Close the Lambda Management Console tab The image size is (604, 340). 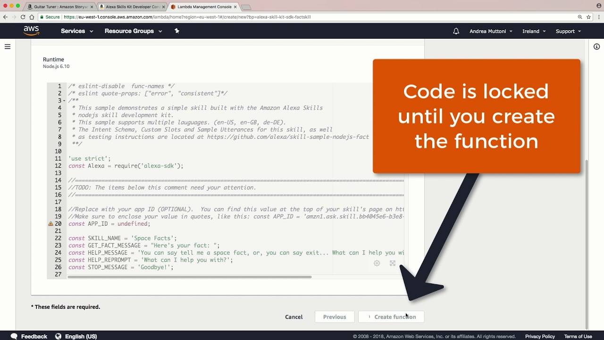(235, 7)
